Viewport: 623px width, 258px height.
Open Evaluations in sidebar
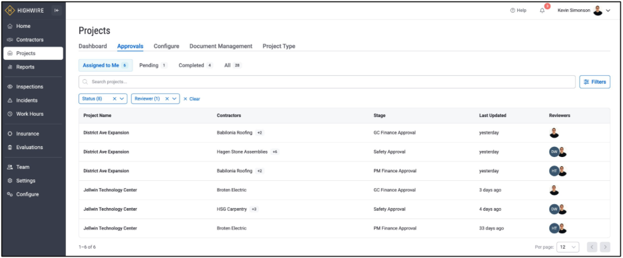pyautogui.click(x=33, y=147)
